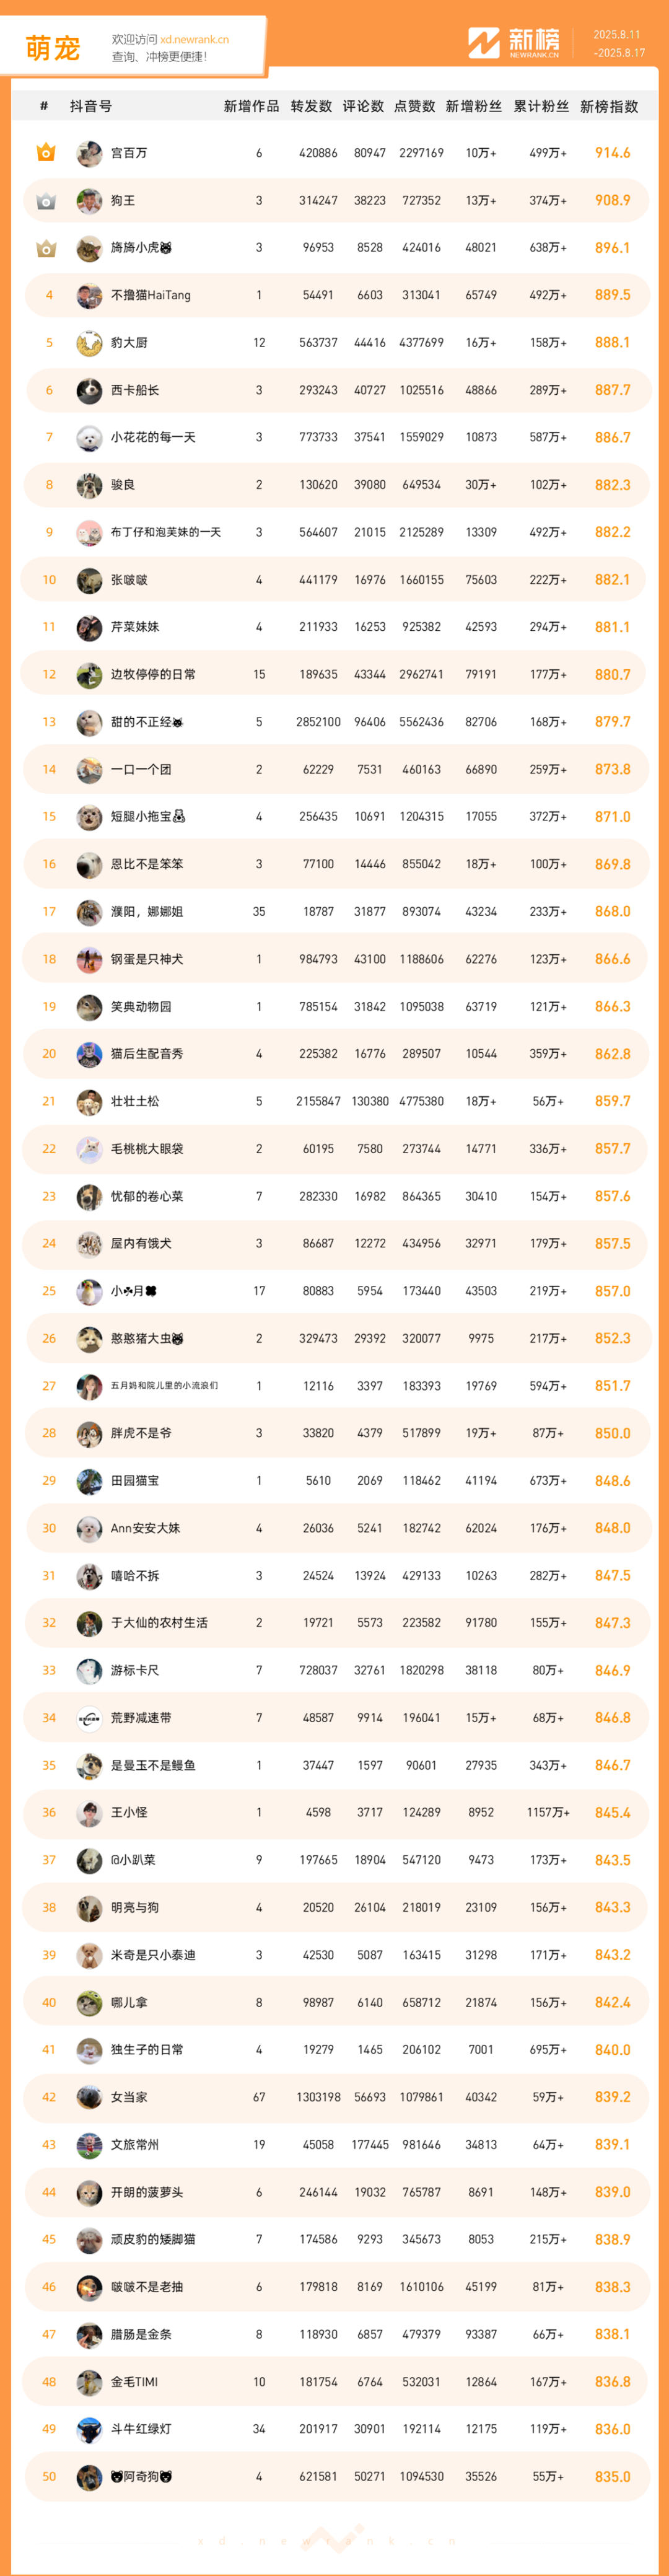This screenshot has width=669, height=2576.
Task: Click the 累计粉丝 column header
Action: click(x=541, y=106)
